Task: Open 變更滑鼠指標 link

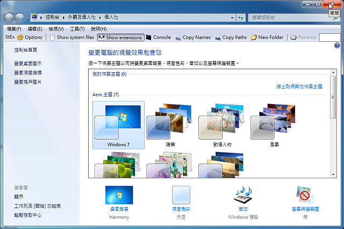Action: (28, 73)
